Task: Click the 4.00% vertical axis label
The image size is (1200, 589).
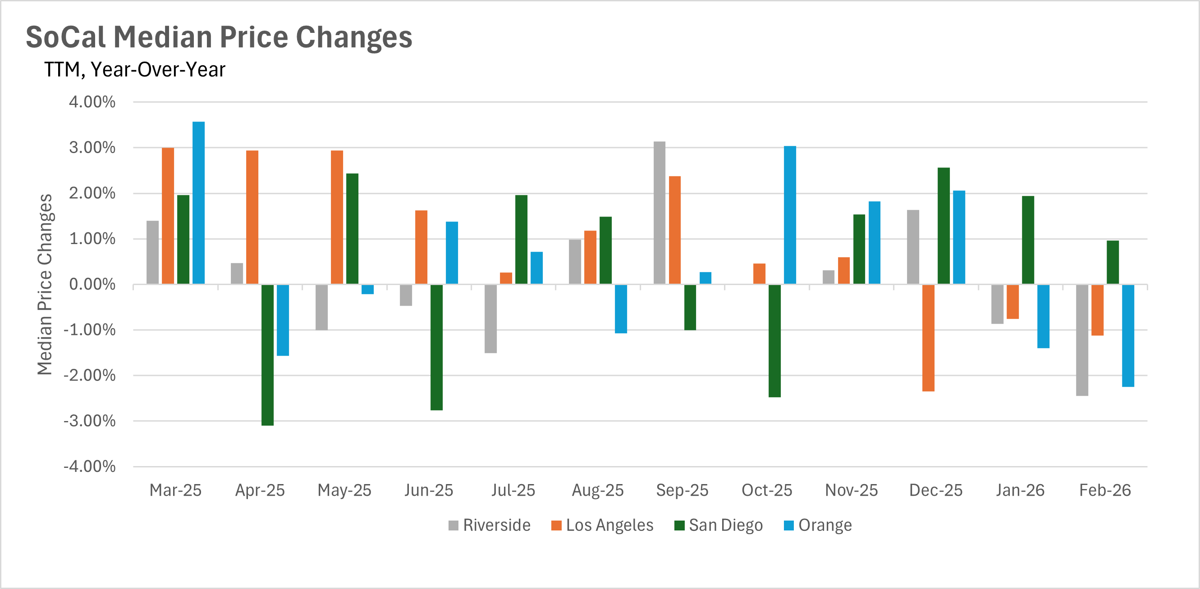Action: [92, 102]
